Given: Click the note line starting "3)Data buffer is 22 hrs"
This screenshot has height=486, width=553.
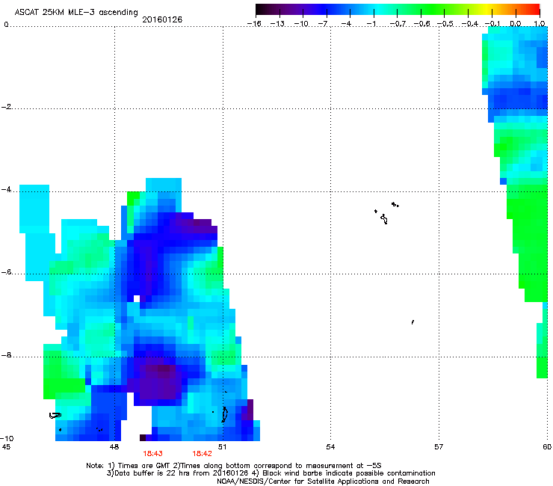Looking at the screenshot, I should [x=271, y=473].
